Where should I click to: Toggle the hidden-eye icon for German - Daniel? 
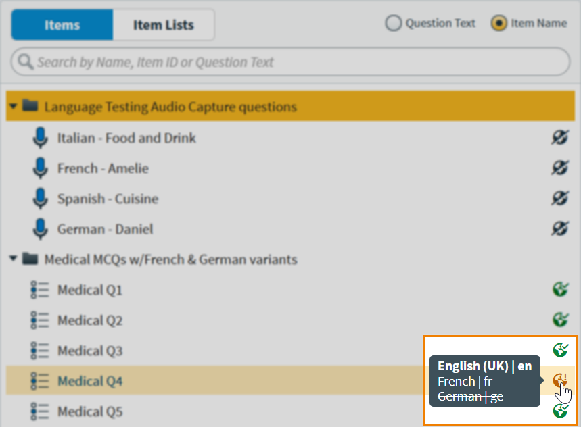pos(559,229)
